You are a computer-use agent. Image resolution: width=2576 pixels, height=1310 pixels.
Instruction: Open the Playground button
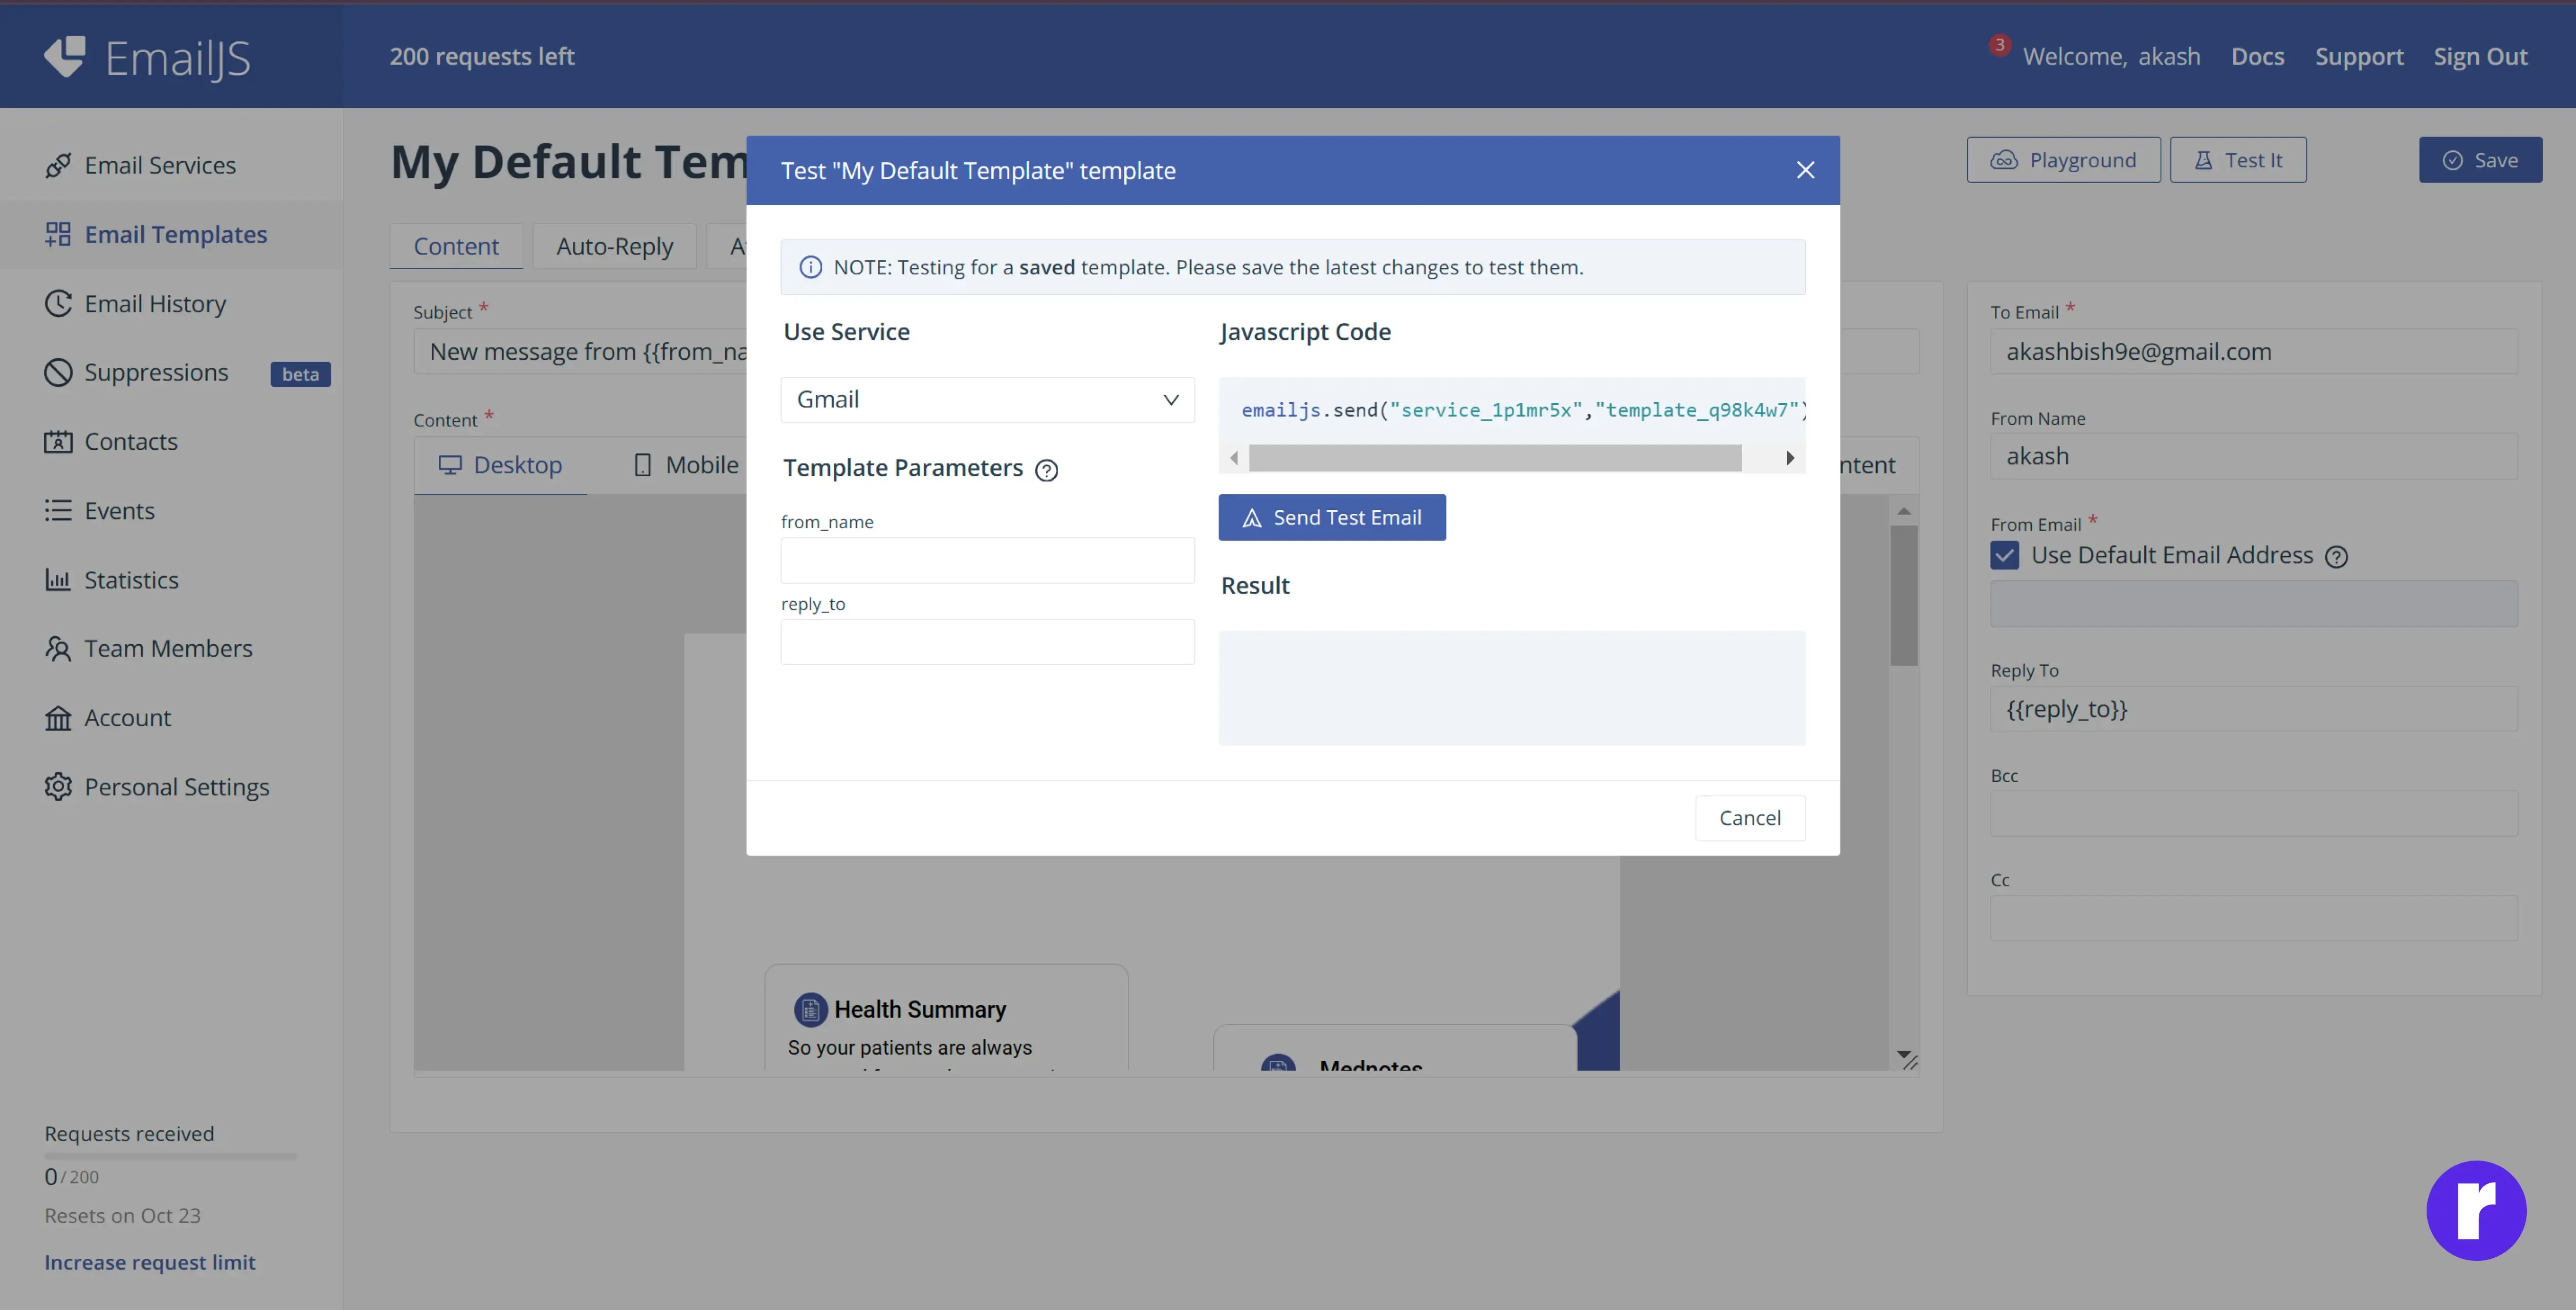tap(2063, 160)
